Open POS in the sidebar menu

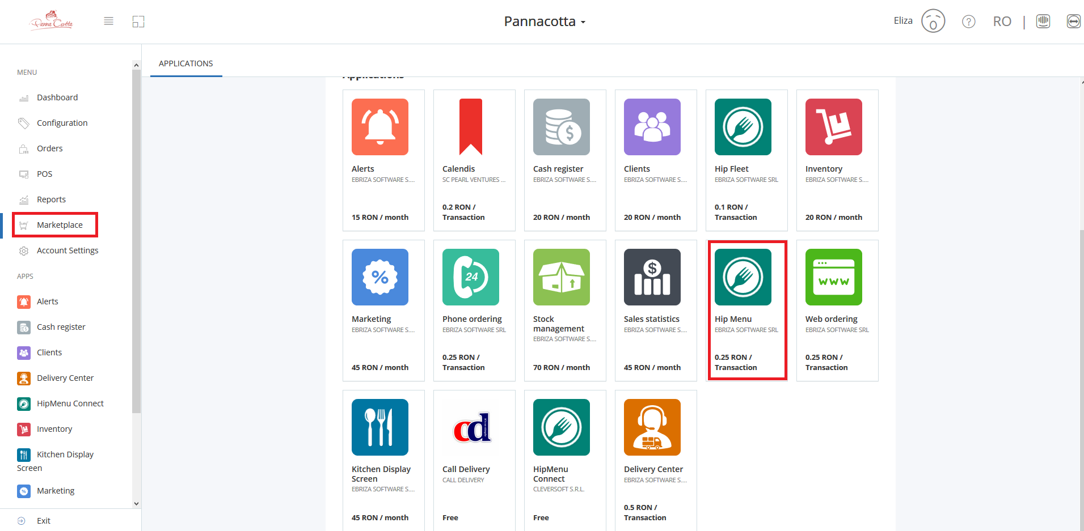(44, 174)
